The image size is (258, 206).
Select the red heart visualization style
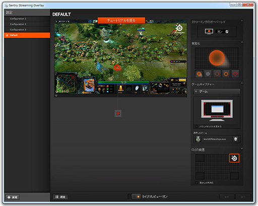click(235, 74)
